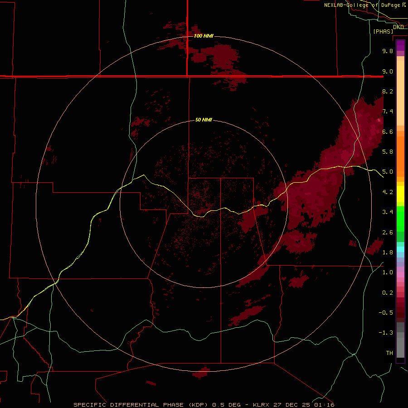This screenshot has height=408, width=408.
Task: Click the -0.5 value on color scale
Action: pos(386,313)
